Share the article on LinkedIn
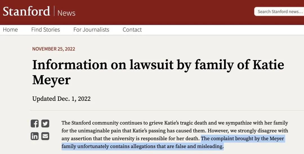This screenshot has width=304, height=154. click(x=35, y=136)
